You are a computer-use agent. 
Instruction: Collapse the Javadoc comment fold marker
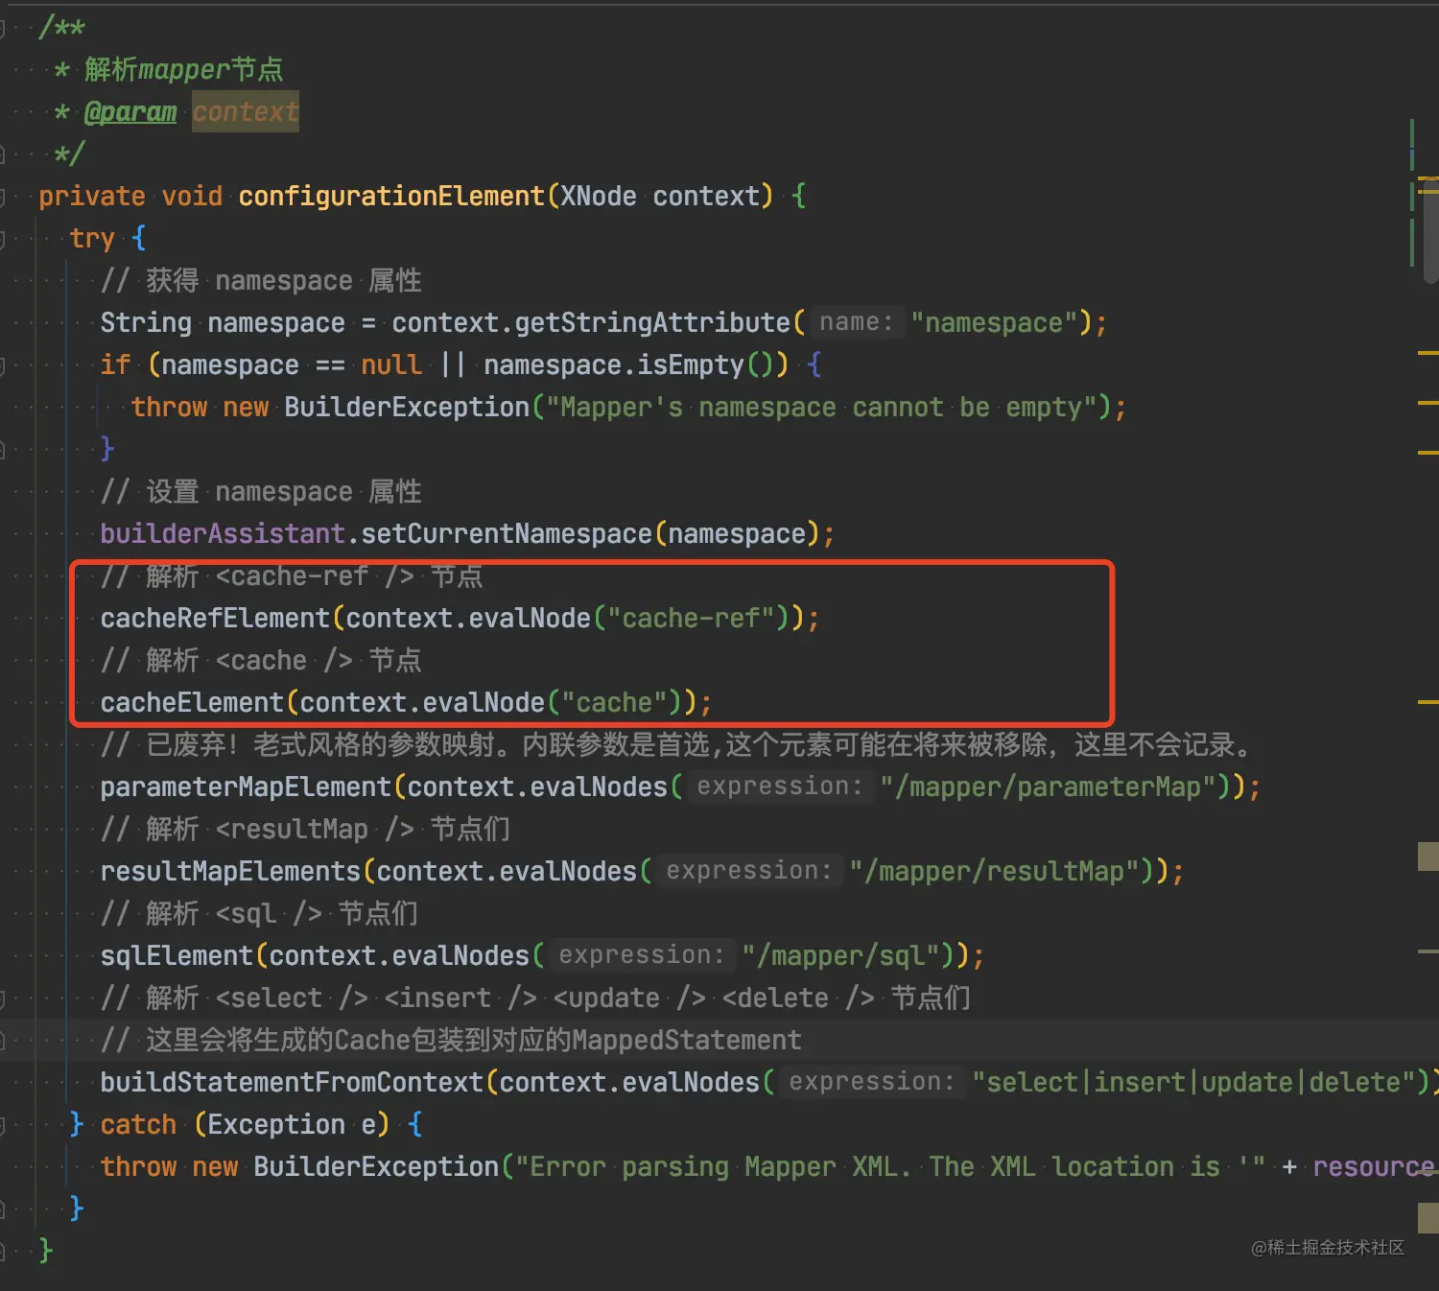pyautogui.click(x=3, y=29)
